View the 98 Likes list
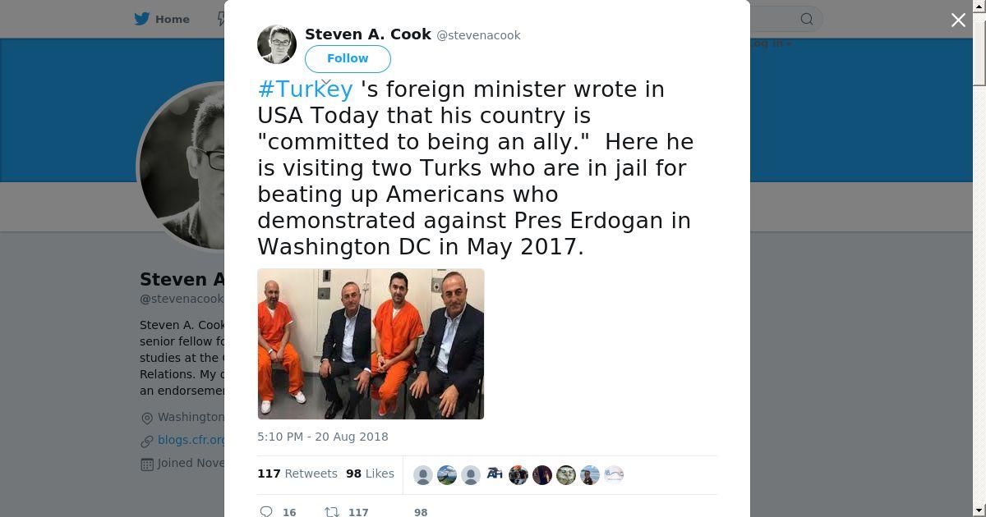The image size is (986, 517). coord(370,474)
